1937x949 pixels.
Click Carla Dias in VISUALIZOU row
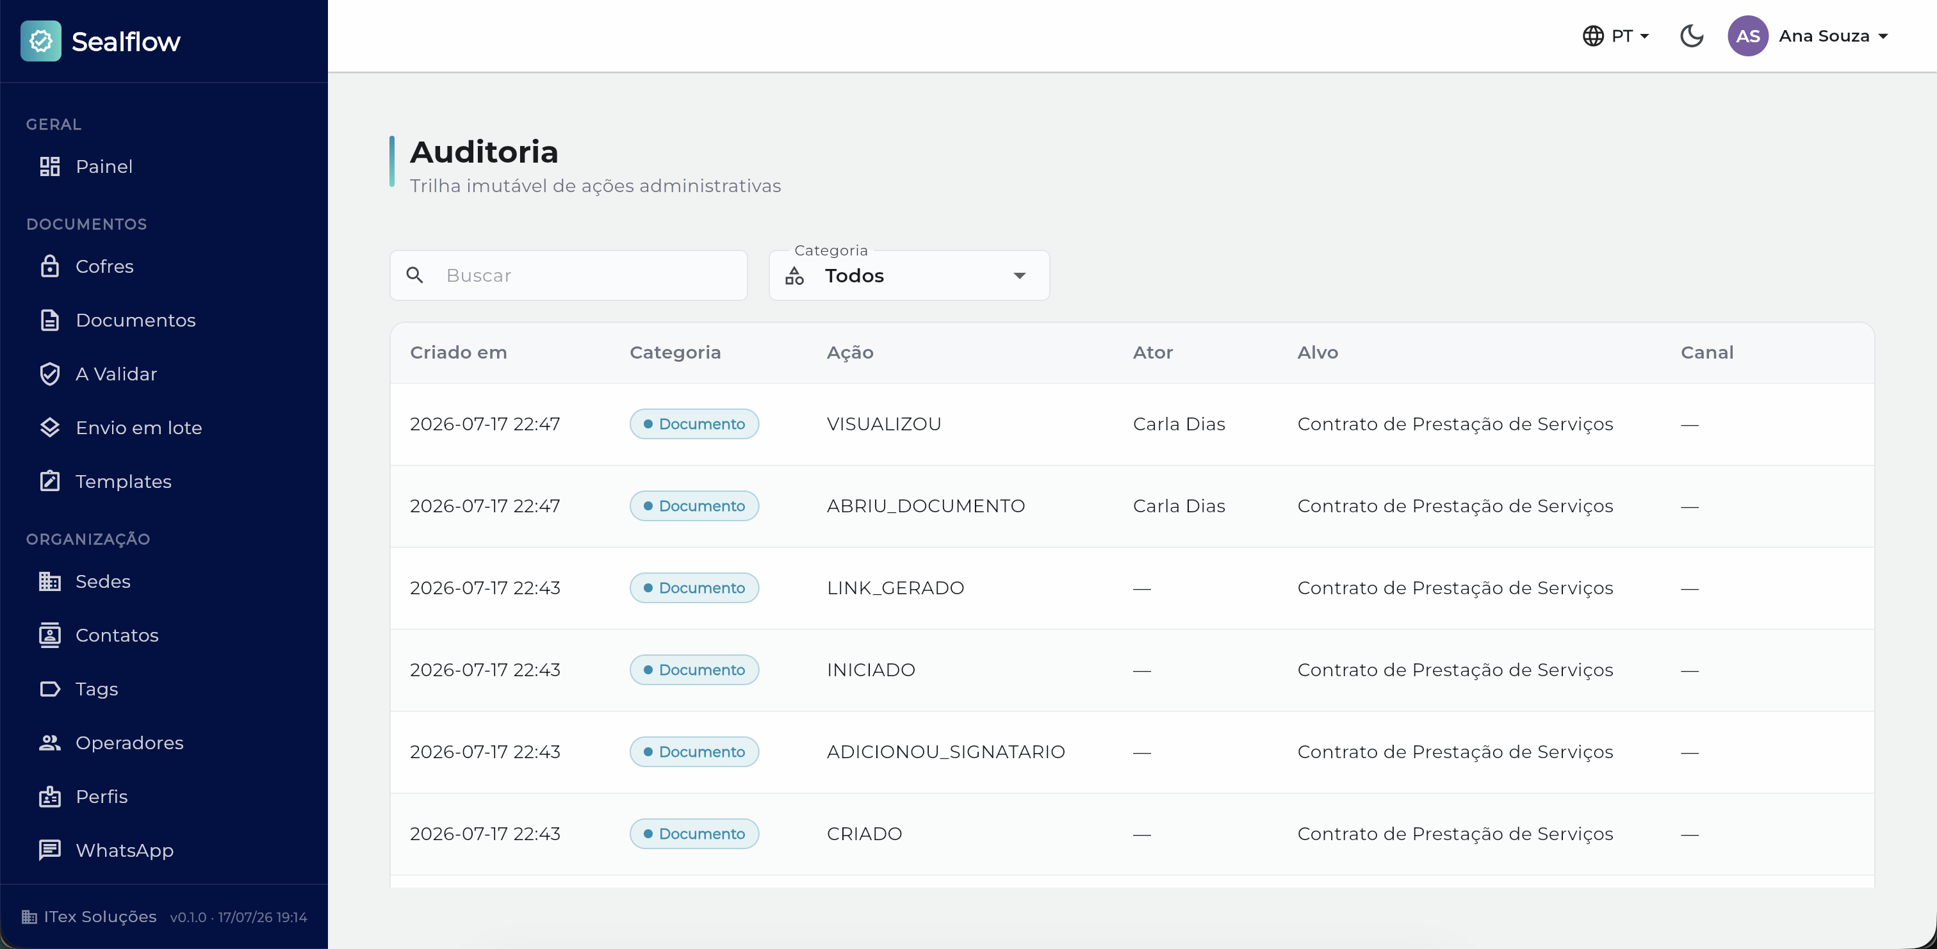click(x=1179, y=424)
